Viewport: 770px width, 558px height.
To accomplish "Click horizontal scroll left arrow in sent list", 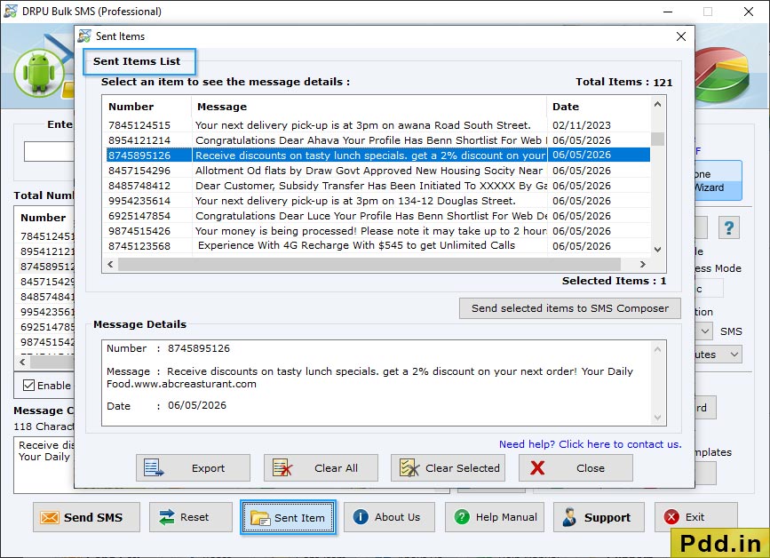I will [110, 264].
